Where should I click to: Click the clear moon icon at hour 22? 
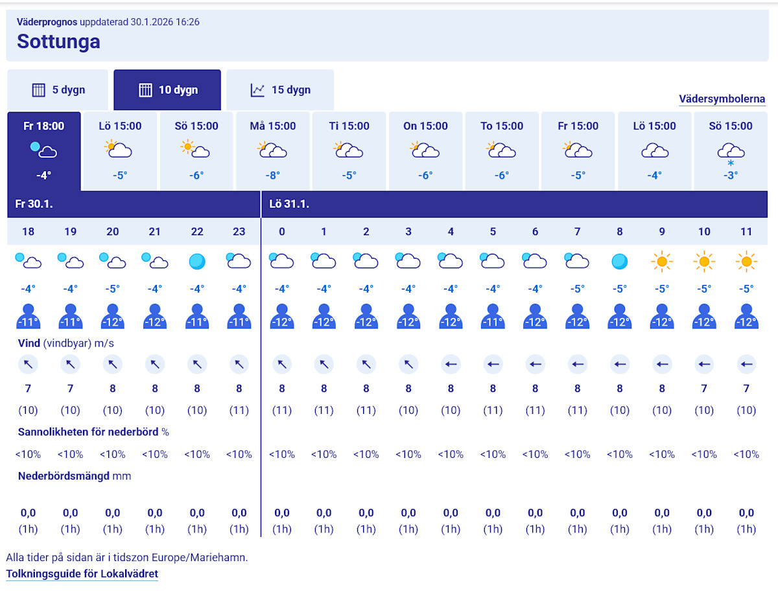(197, 262)
